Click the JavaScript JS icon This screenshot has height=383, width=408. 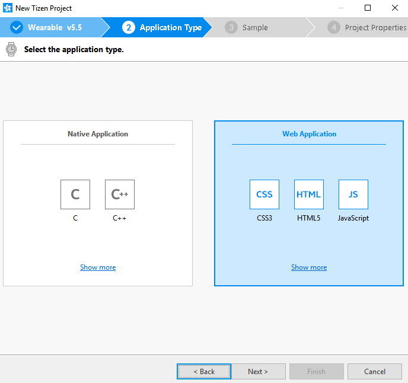click(353, 194)
